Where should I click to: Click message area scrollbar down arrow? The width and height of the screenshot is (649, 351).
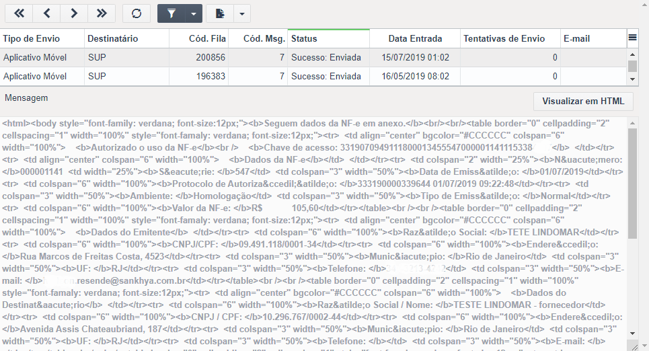tap(632, 334)
